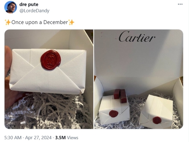
Task: Open the three-dot more options menu
Action: [180, 4]
